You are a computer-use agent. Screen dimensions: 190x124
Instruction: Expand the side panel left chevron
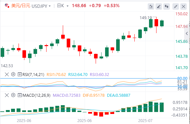coord(187,33)
